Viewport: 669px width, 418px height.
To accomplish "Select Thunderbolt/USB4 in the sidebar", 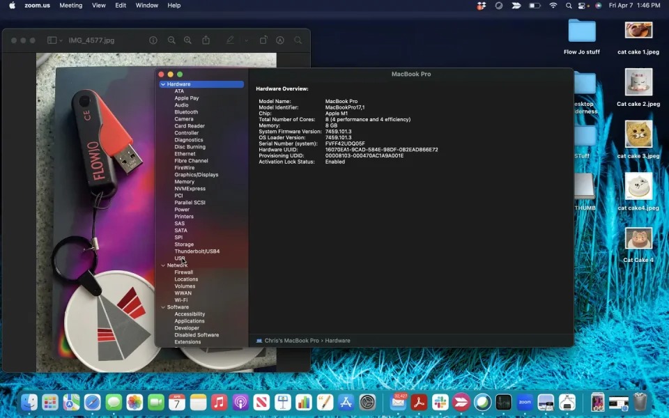I will tap(197, 251).
